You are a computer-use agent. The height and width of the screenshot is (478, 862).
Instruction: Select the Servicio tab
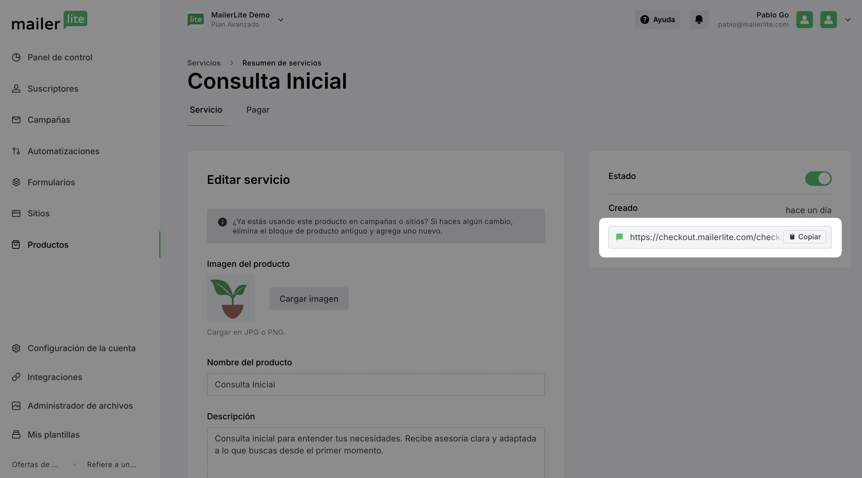tap(206, 110)
